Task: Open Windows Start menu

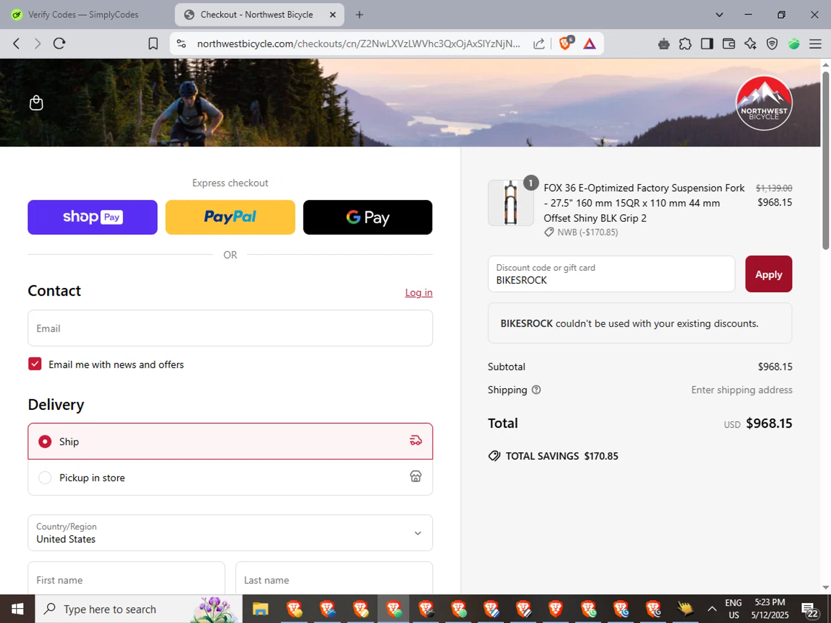Action: tap(17, 609)
